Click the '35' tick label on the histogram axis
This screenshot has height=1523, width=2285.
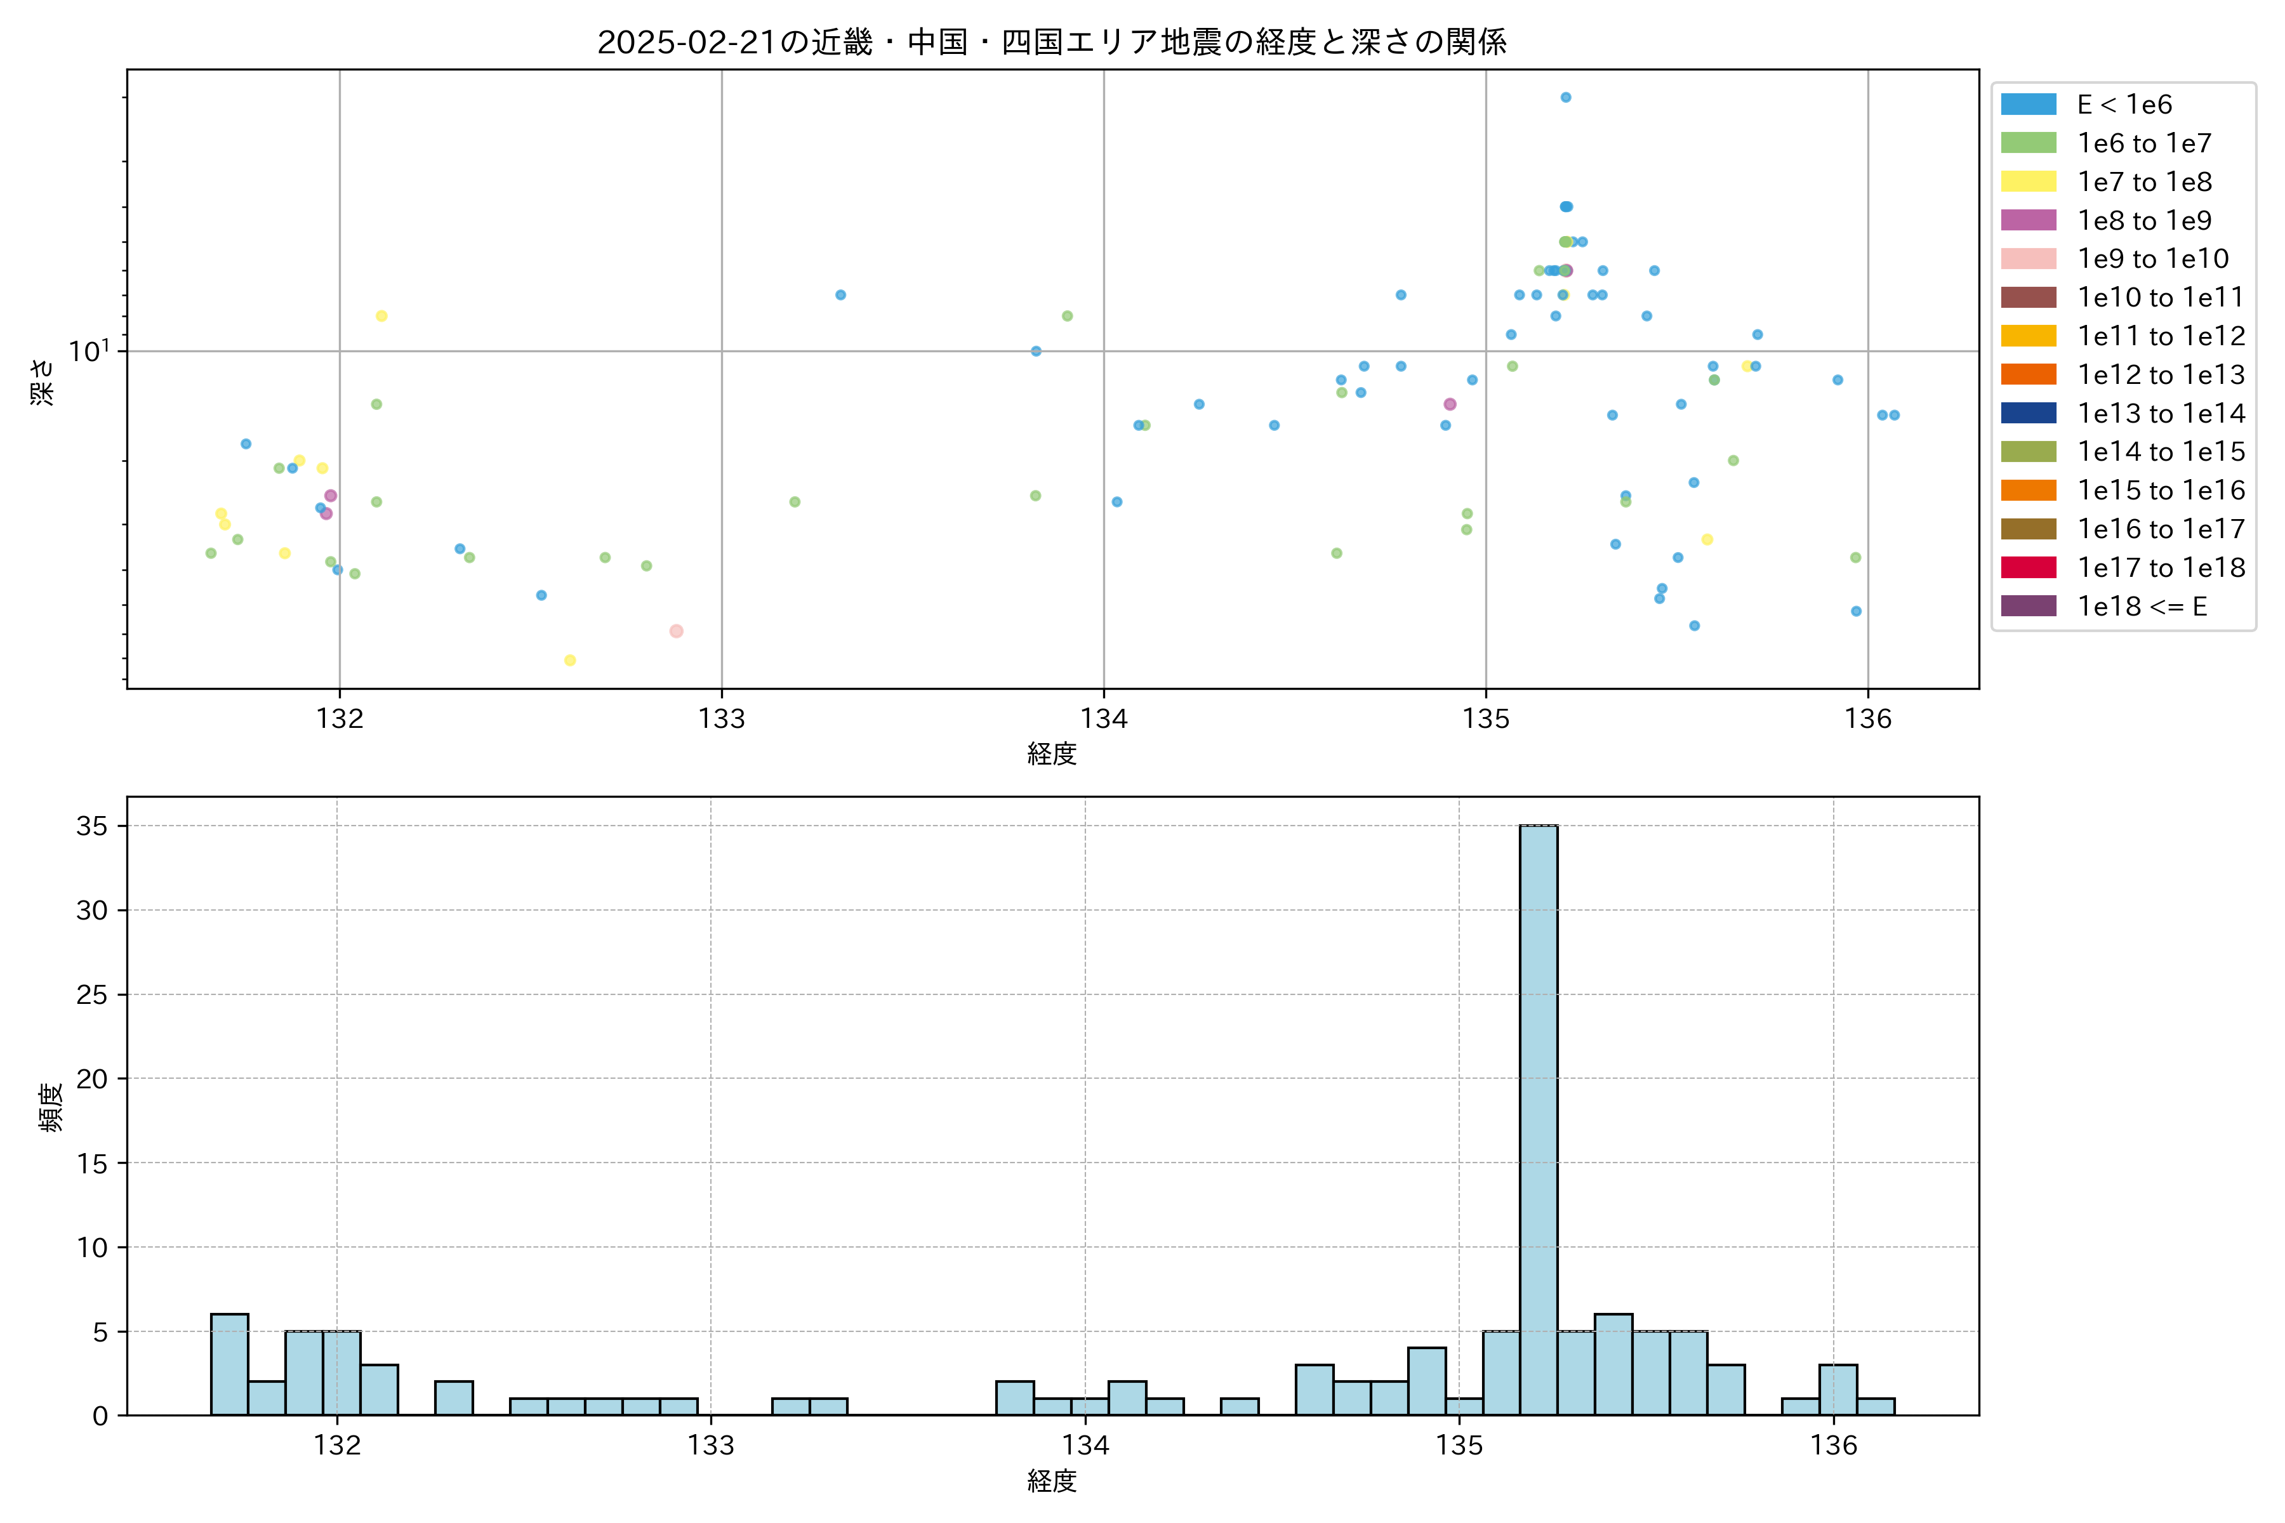91,827
